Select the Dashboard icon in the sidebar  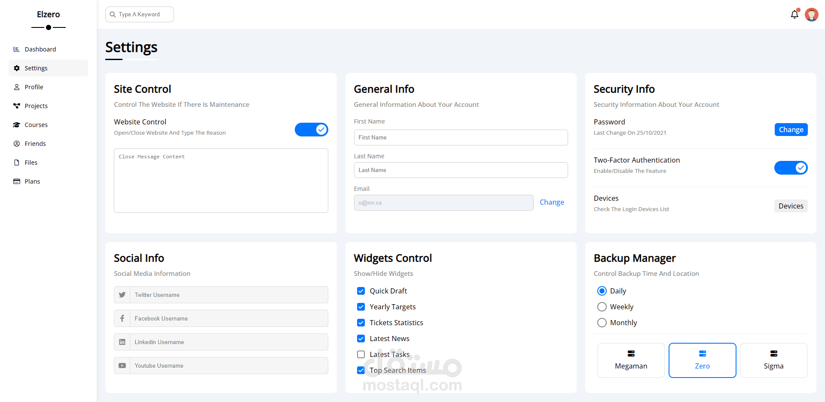pyautogui.click(x=16, y=49)
